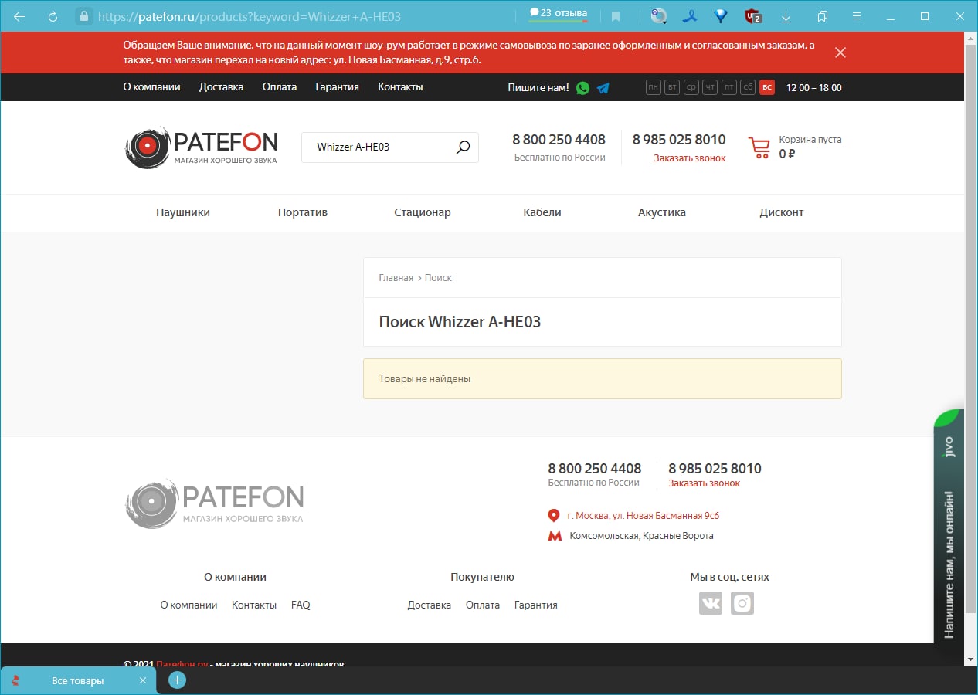Open the Наушники category
978x695 pixels.
point(183,212)
